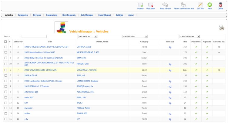Open the Vehicles tab

pos(9,15)
